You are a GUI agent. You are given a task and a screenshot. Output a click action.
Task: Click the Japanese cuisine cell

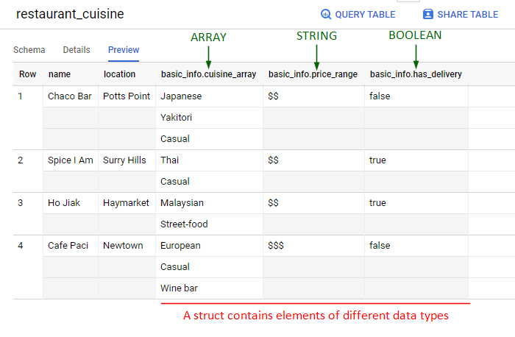[x=209, y=96]
